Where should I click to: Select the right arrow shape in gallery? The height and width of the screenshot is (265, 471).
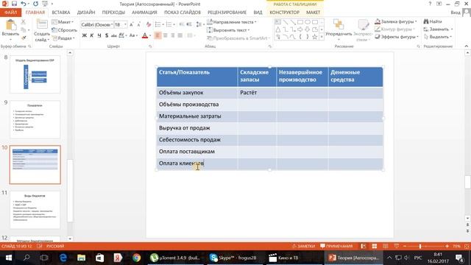[x=300, y=29]
